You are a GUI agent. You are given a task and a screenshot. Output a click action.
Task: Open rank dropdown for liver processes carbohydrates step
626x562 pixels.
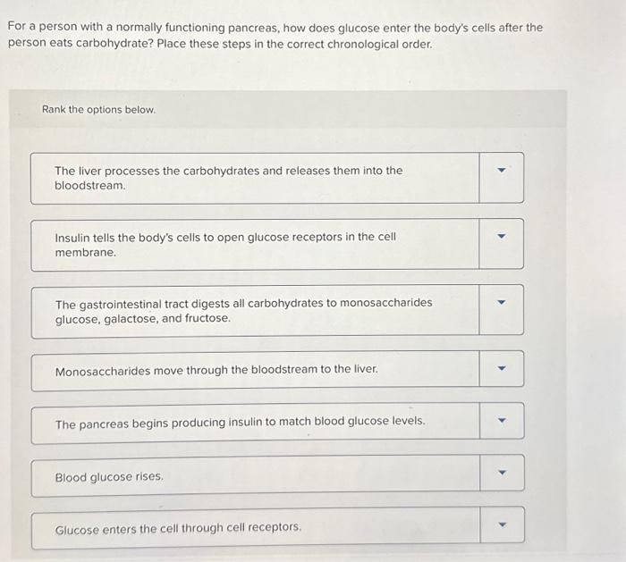point(502,178)
